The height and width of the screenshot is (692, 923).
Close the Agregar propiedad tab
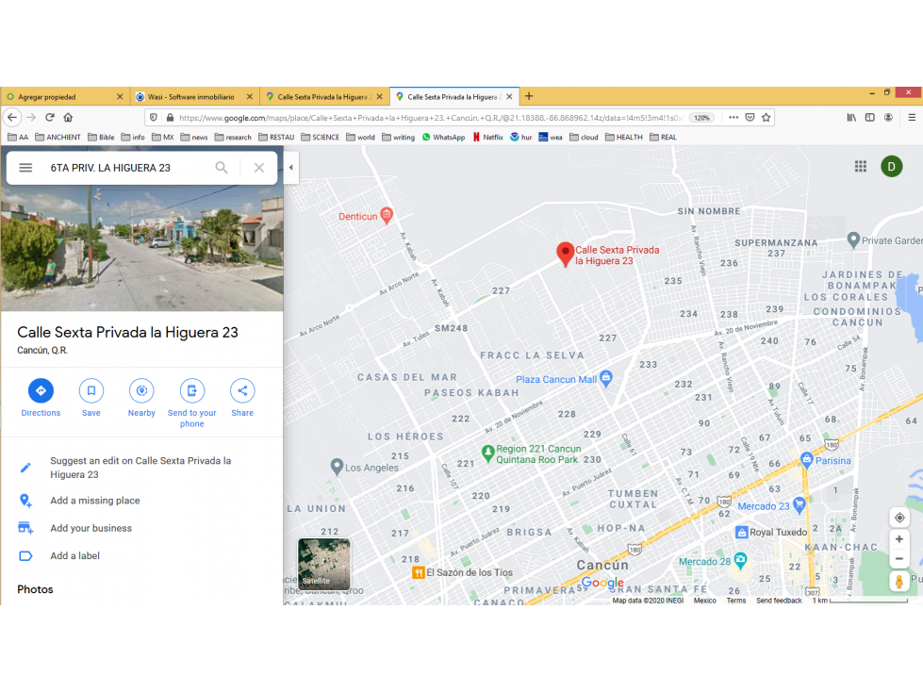tap(120, 96)
